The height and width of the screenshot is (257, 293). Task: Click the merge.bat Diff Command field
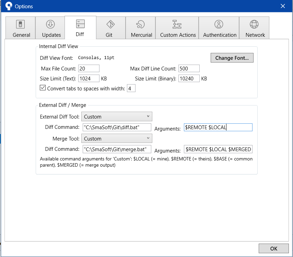click(117, 149)
